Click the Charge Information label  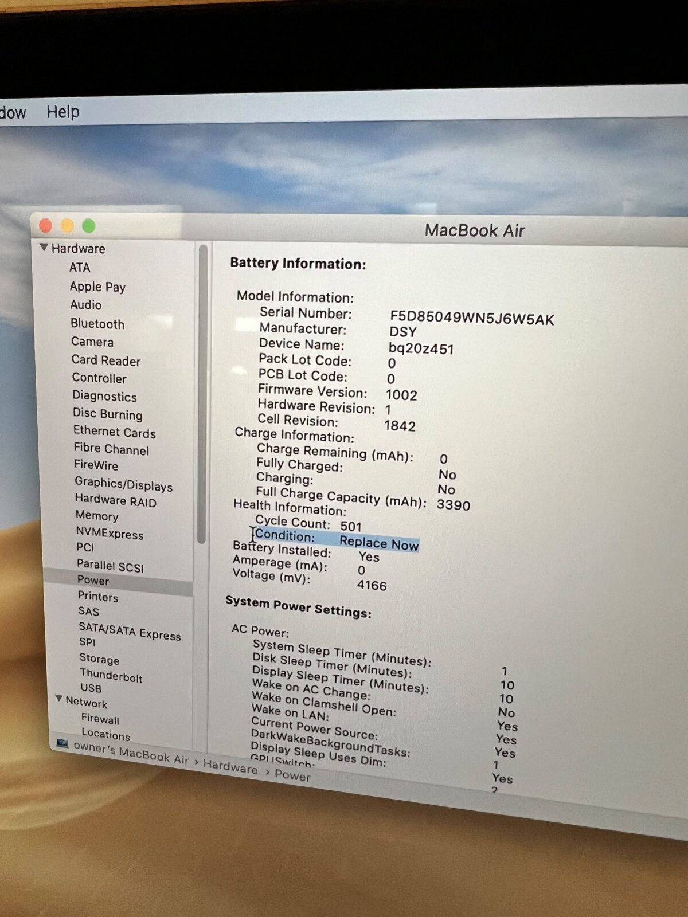pyautogui.click(x=294, y=434)
